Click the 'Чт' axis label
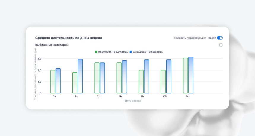The width and height of the screenshot is (255, 136). pyautogui.click(x=121, y=96)
